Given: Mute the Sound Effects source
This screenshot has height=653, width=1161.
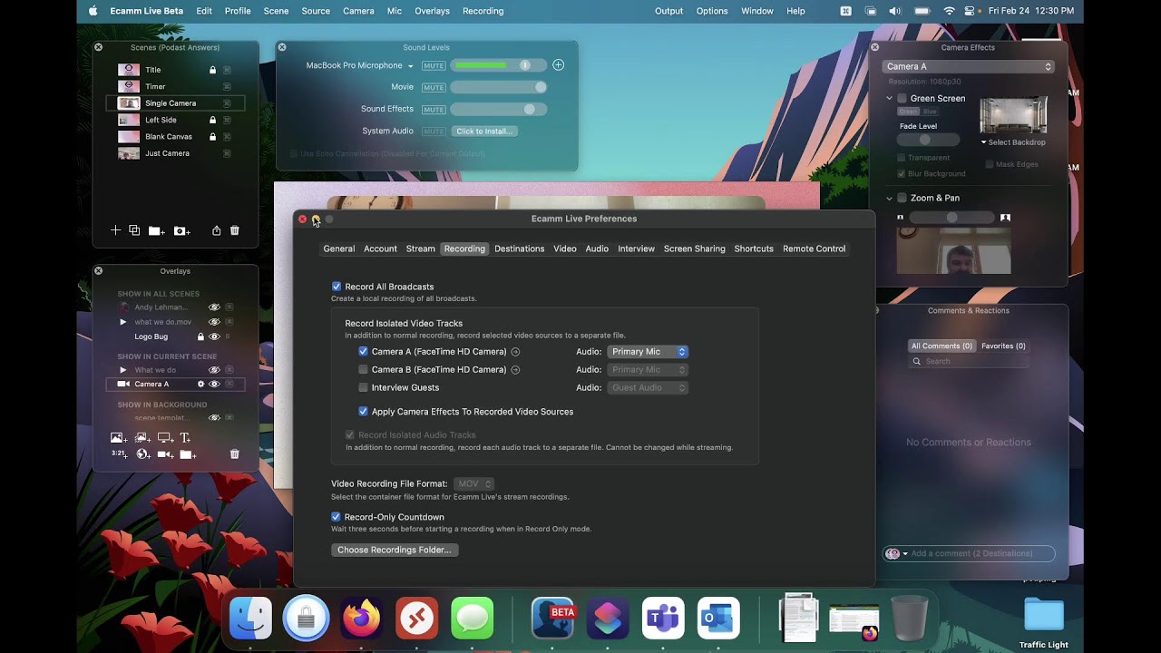Looking at the screenshot, I should tap(434, 110).
